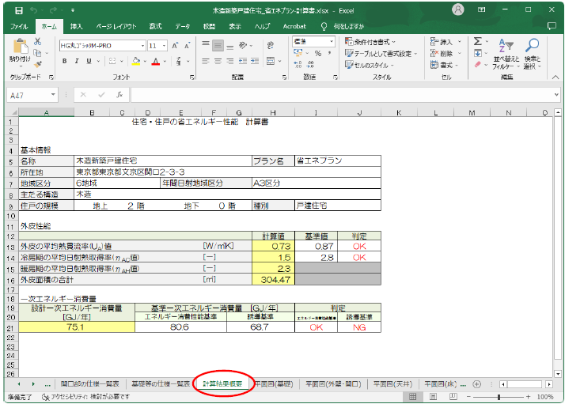Click the zoom slider handle
The image size is (565, 404).
coord(499,397)
